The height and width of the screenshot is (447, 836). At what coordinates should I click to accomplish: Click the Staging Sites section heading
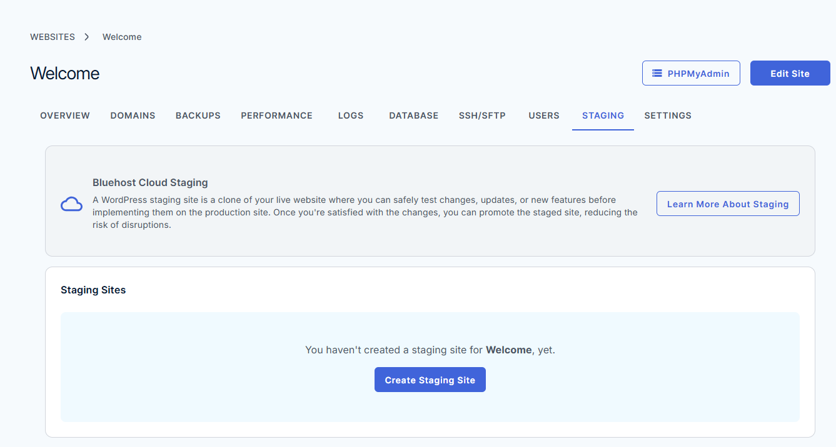(x=93, y=290)
